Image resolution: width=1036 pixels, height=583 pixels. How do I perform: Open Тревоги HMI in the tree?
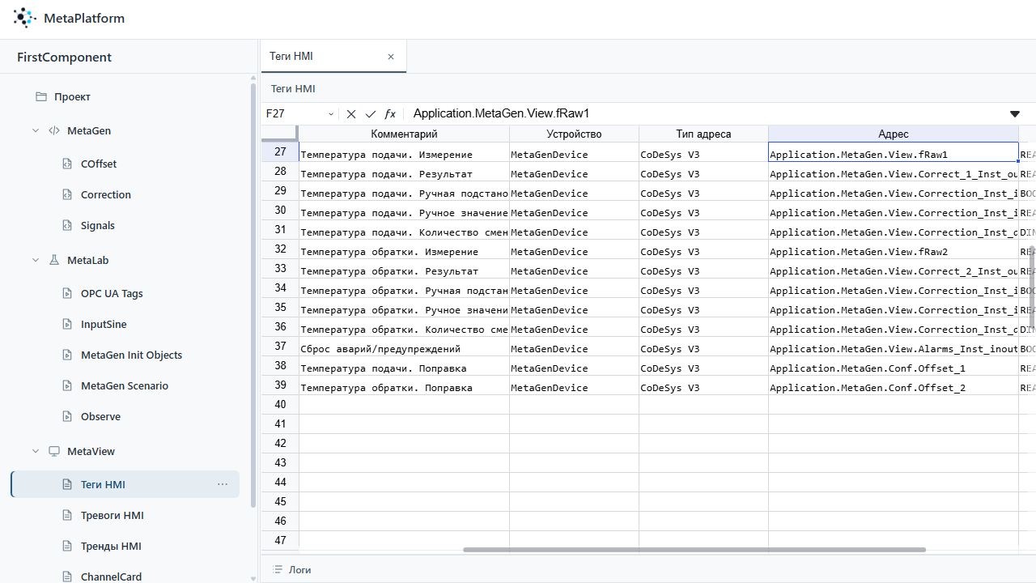coord(113,515)
